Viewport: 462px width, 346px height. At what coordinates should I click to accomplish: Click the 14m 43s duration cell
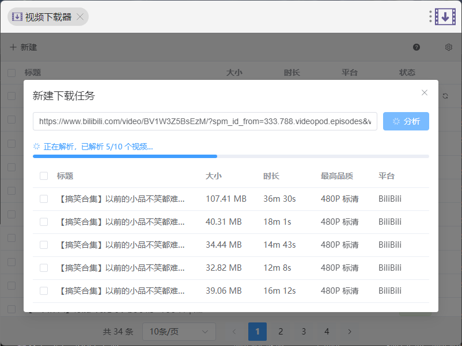point(279,245)
